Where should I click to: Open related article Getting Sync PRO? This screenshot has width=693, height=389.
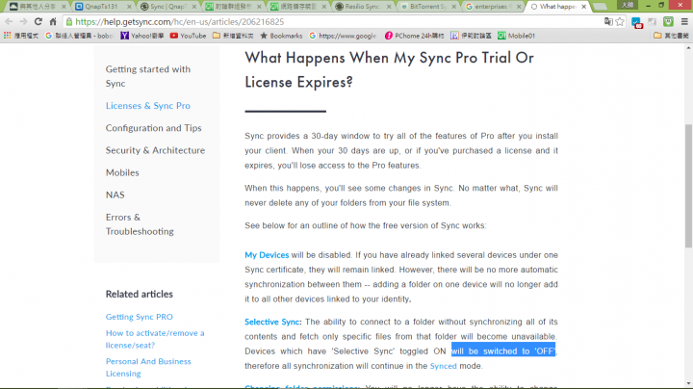coord(140,317)
